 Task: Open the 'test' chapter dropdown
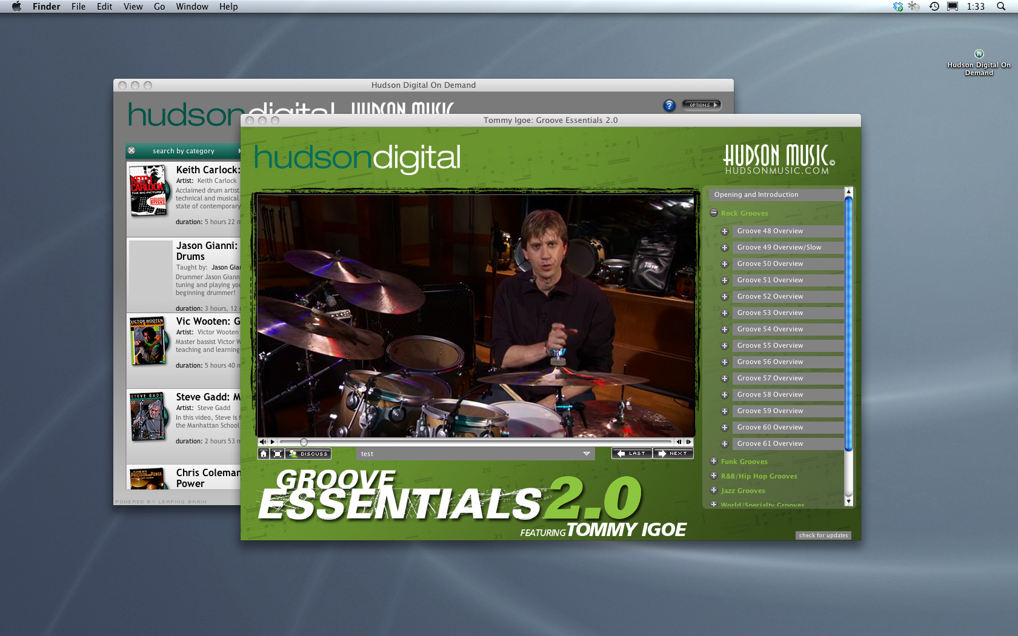pyautogui.click(x=475, y=454)
